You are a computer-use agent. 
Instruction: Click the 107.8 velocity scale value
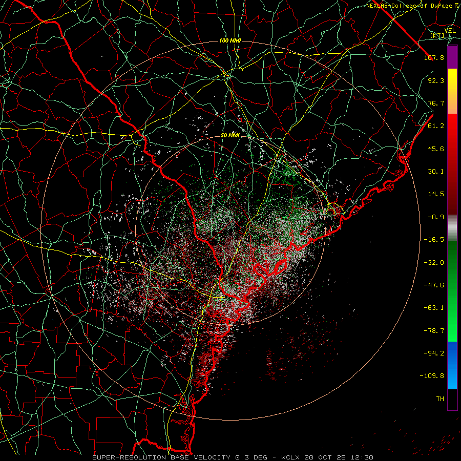pos(434,57)
